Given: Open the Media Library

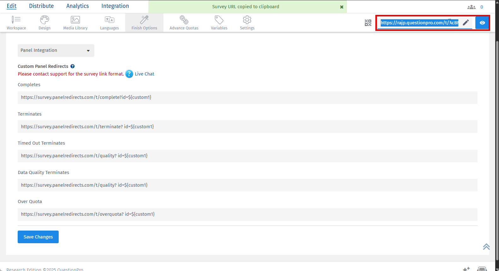Looking at the screenshot, I should click(x=75, y=23).
